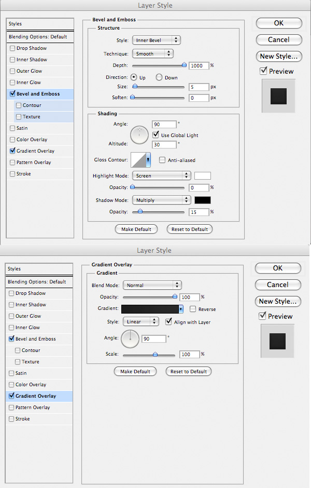The width and height of the screenshot is (311, 488).
Task: Enable Reverse checkbox for gradient
Action: [193, 309]
